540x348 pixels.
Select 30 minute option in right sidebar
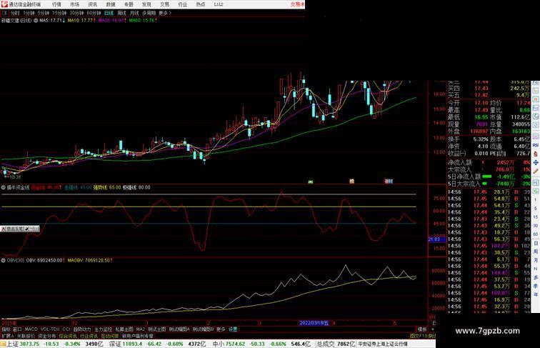pos(536,226)
